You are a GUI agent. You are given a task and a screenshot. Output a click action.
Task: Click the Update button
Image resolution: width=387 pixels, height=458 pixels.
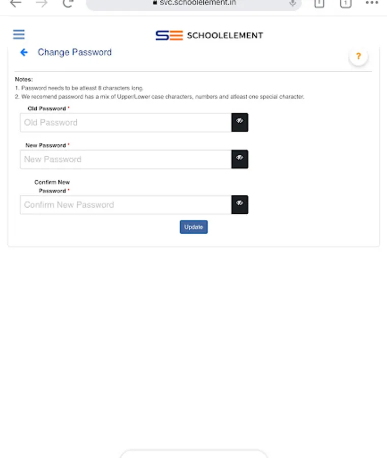[193, 227]
